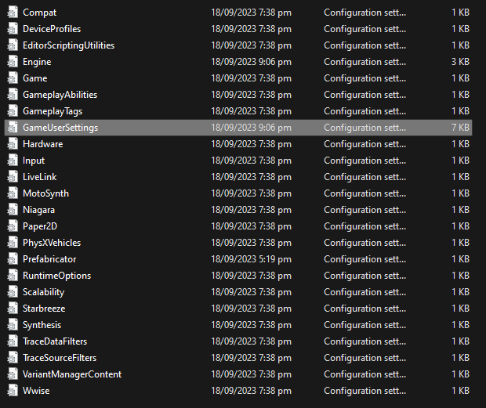
Task: Click the 1 KB size of Hardware
Action: pos(460,144)
